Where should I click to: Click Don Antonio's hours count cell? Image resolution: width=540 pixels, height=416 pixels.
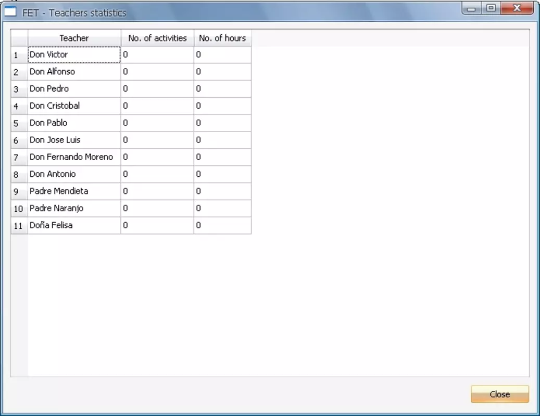pyautogui.click(x=222, y=174)
